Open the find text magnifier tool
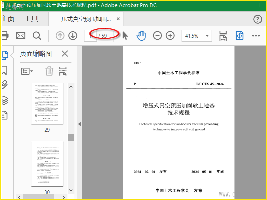This screenshot has width=267, height=200. point(37,36)
